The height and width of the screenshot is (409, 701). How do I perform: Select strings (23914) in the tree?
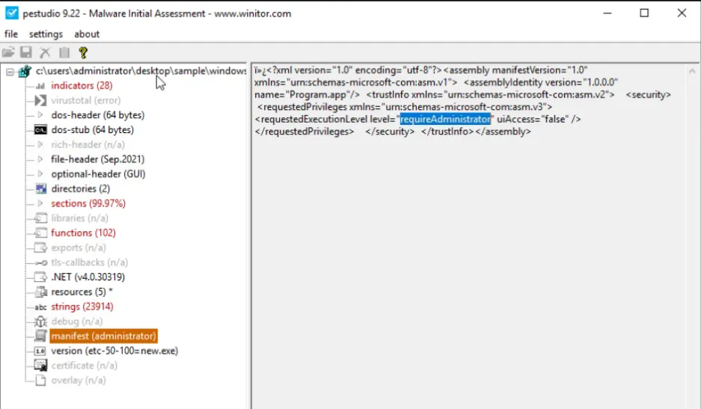click(x=82, y=307)
